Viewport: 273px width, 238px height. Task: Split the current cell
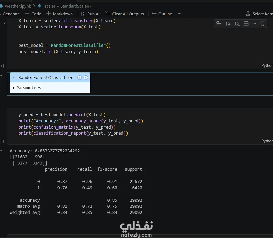[x=246, y=24]
